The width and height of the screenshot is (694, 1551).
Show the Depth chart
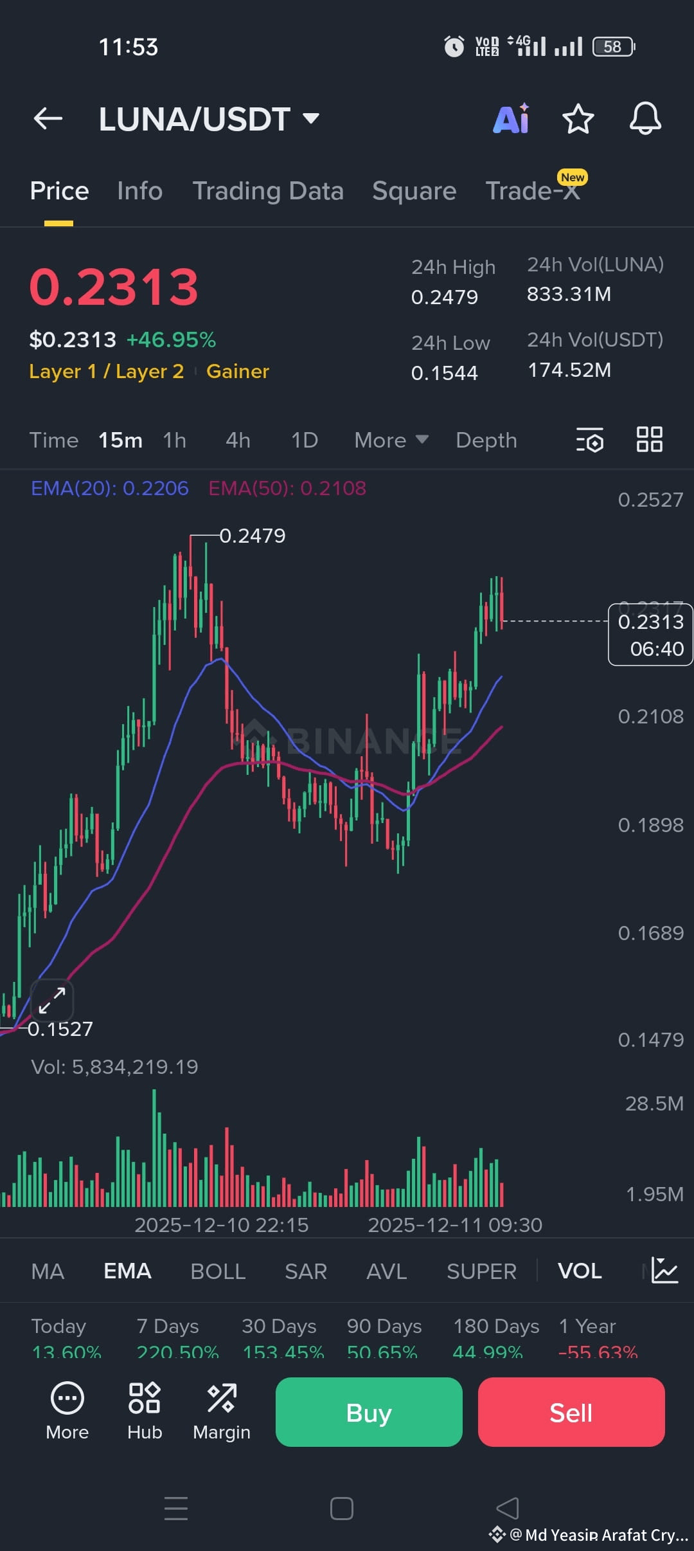(486, 440)
